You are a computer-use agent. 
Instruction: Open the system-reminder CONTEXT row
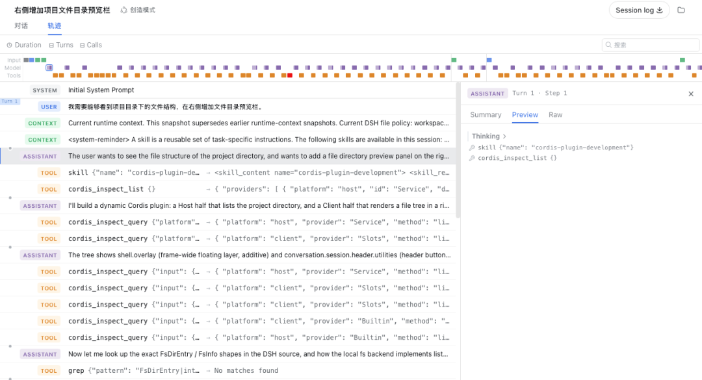click(228, 140)
